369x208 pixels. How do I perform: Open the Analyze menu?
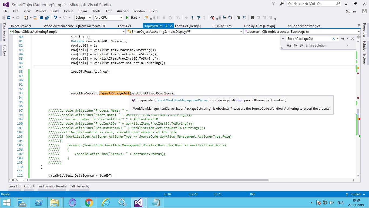[122, 11]
